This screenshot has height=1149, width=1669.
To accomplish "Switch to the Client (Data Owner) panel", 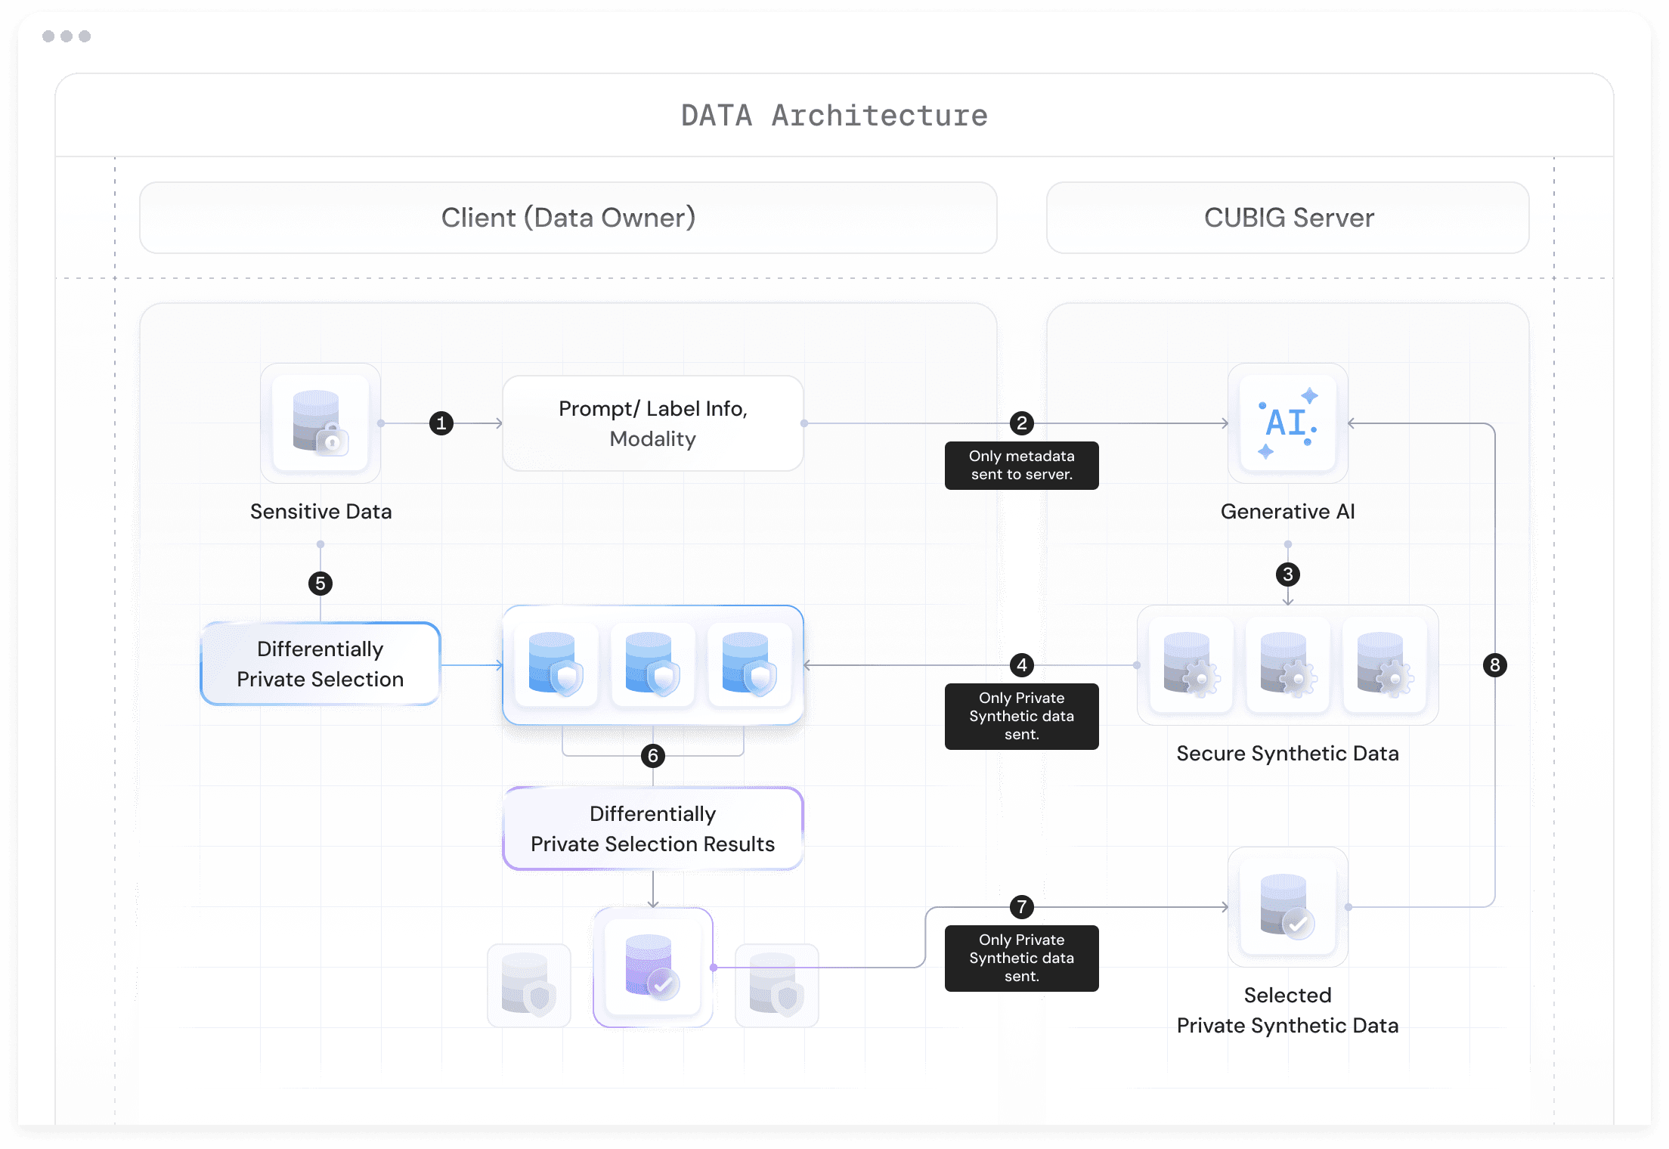I will (x=568, y=218).
